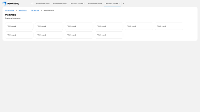Open Horizontal nav item 1
This screenshot has height=112, width=200.
[43, 3]
